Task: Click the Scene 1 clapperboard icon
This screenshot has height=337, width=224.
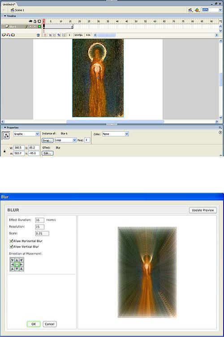Action: (x=12, y=10)
